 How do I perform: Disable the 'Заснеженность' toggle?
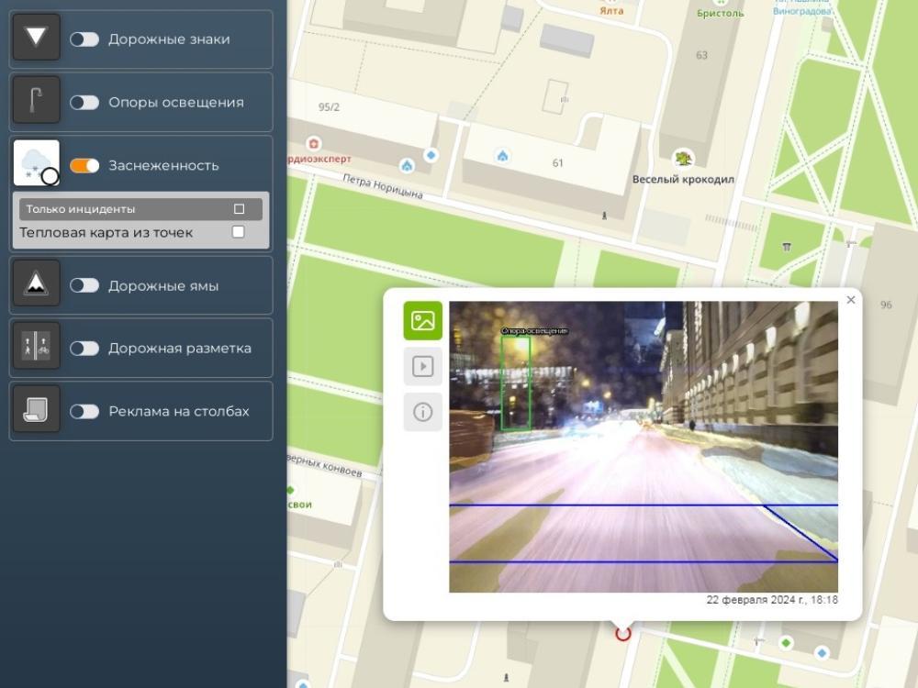coord(84,166)
